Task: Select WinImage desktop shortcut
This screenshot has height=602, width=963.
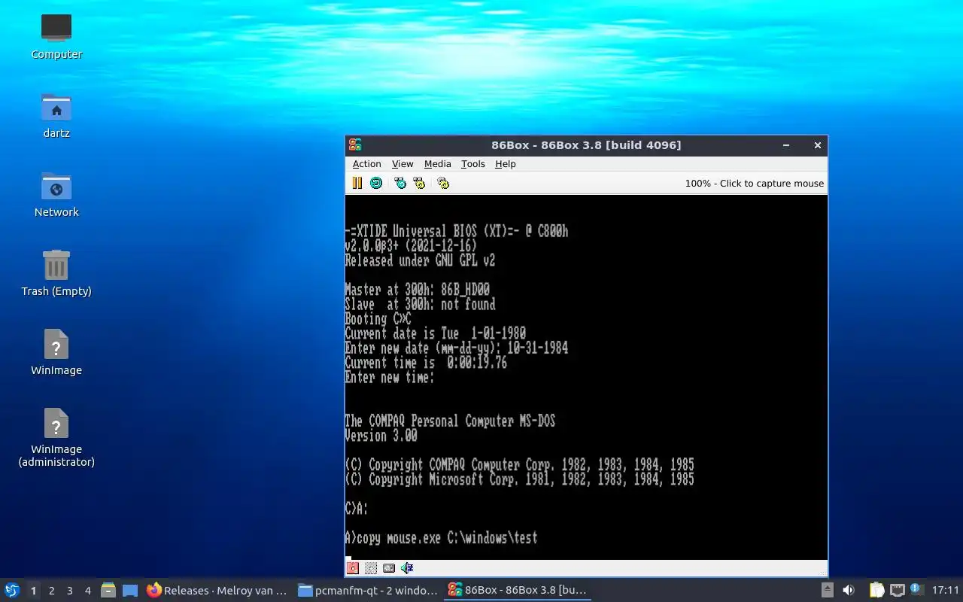Action: pyautogui.click(x=56, y=353)
